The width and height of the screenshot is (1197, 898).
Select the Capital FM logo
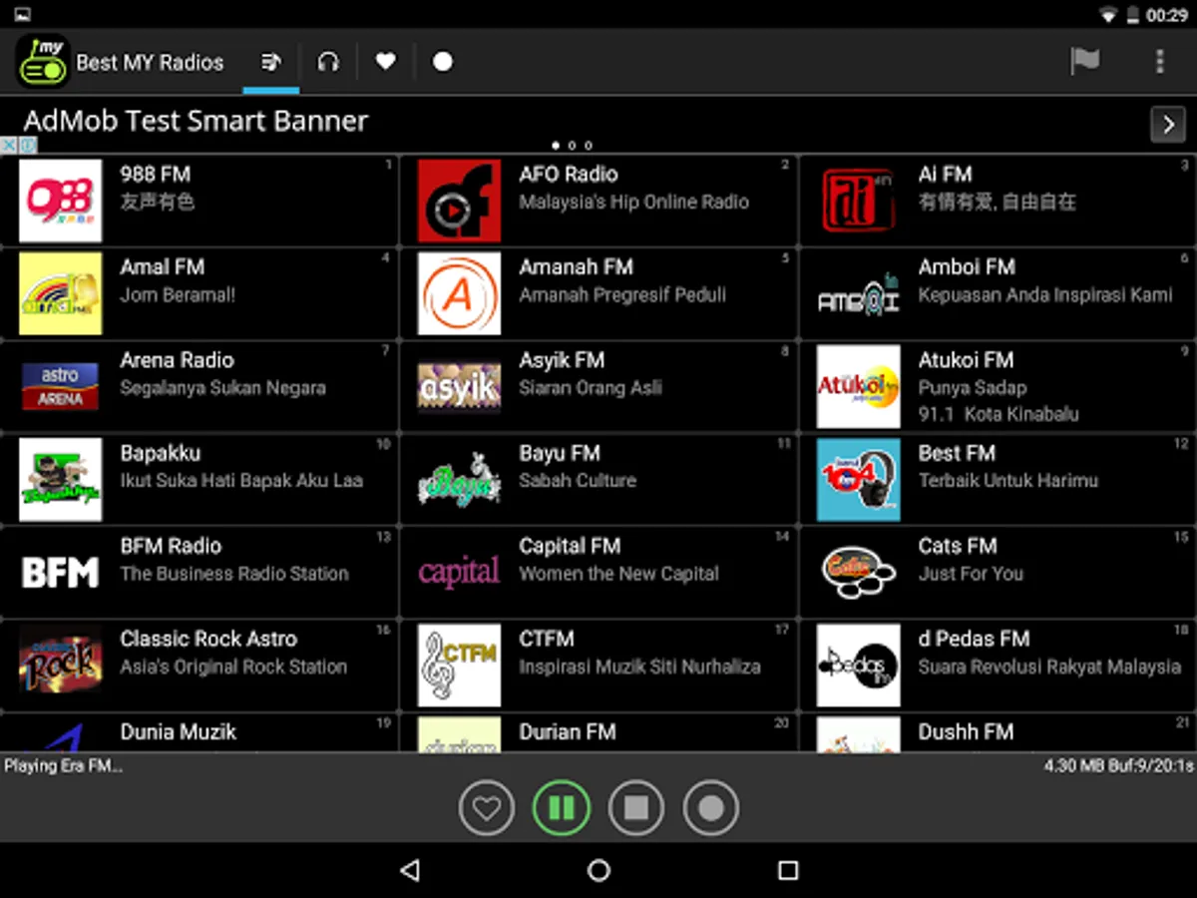[x=459, y=572]
